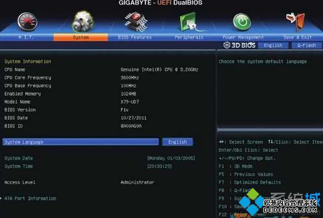This screenshot has width=323, height=218.
Task: Switch to the BIOS Features tab
Action: pyautogui.click(x=135, y=37)
